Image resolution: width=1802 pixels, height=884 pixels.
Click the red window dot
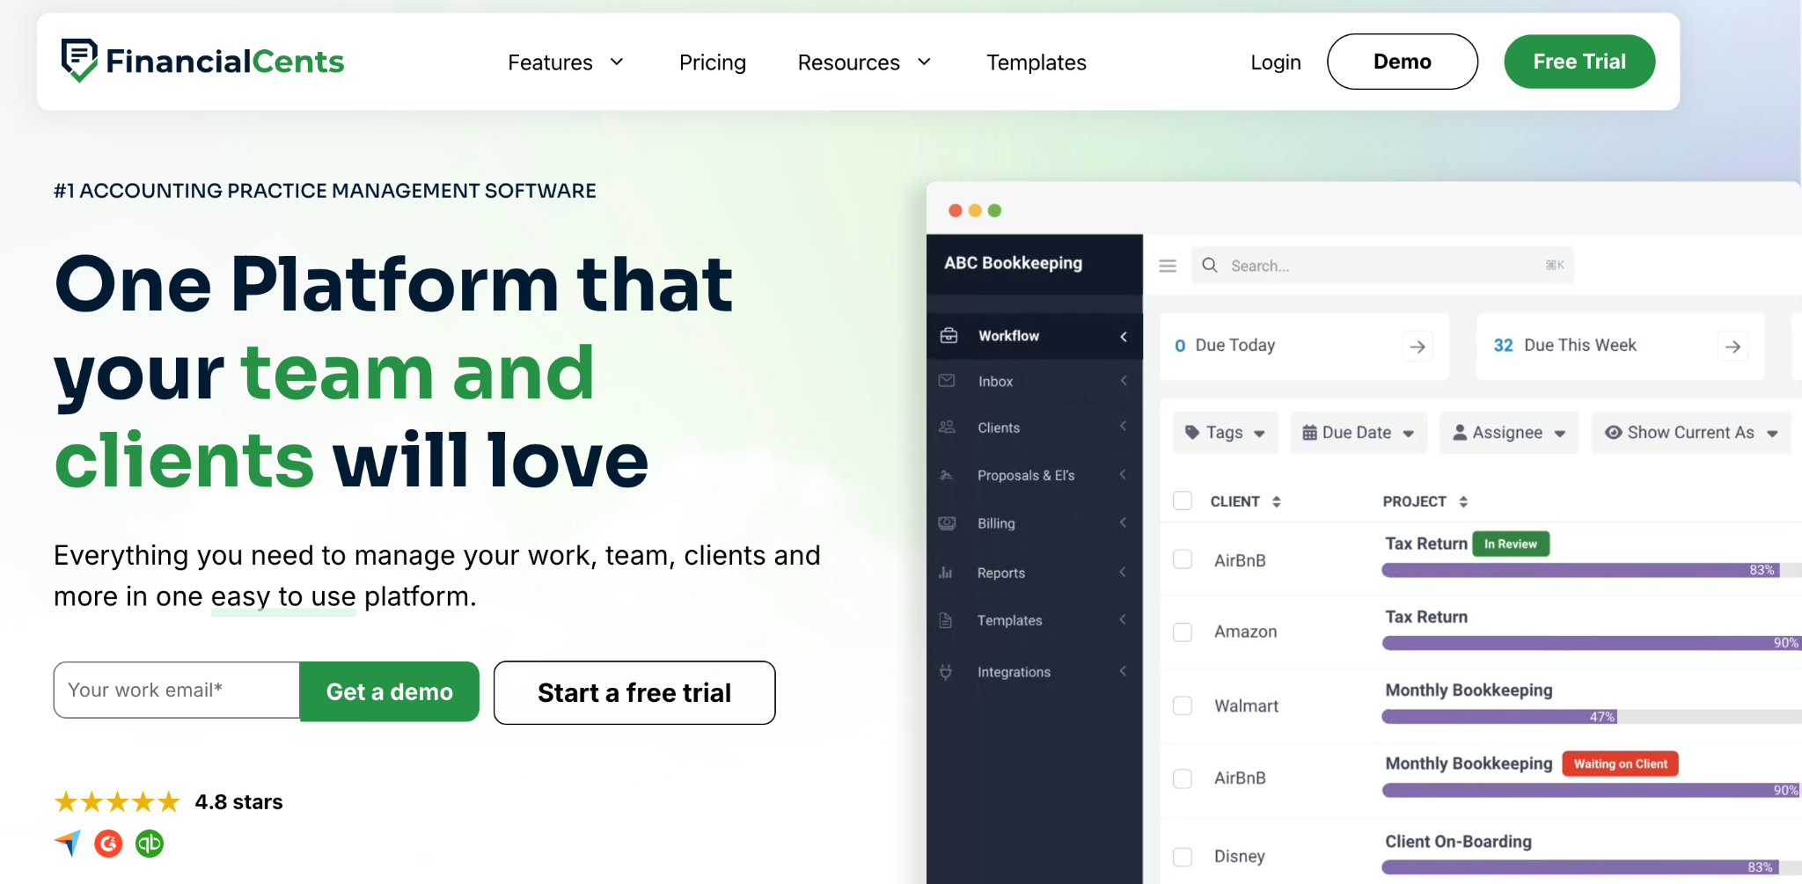point(955,210)
